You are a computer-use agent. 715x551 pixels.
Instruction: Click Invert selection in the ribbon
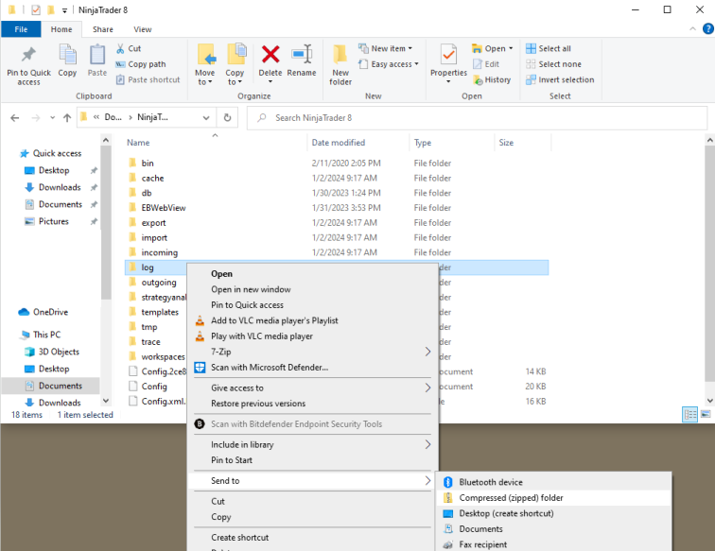tap(560, 79)
